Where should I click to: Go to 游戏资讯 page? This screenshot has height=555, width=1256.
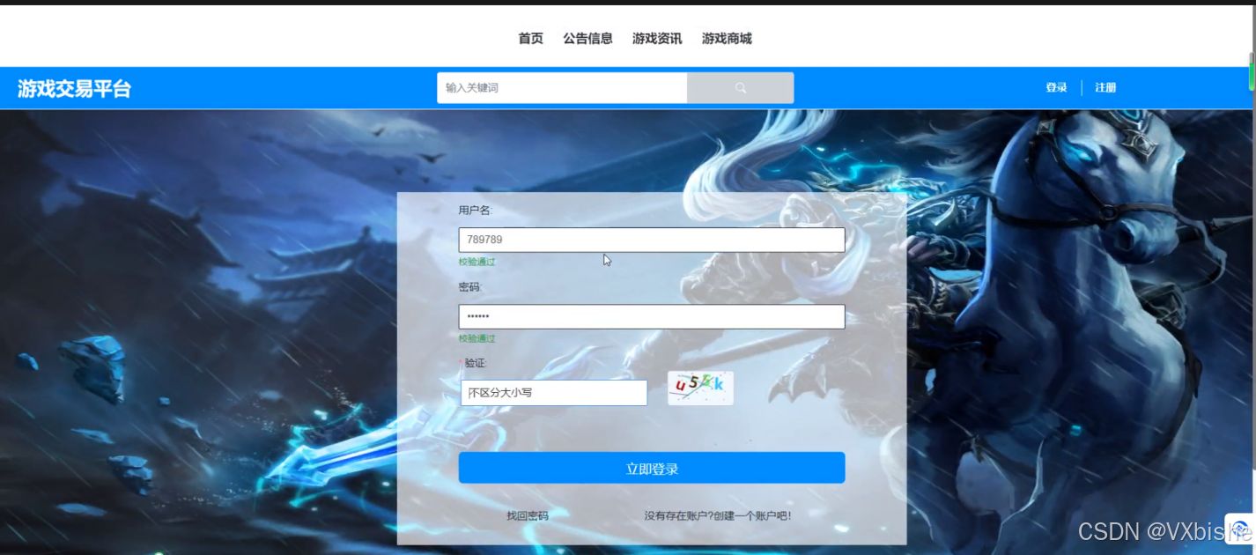tap(657, 39)
